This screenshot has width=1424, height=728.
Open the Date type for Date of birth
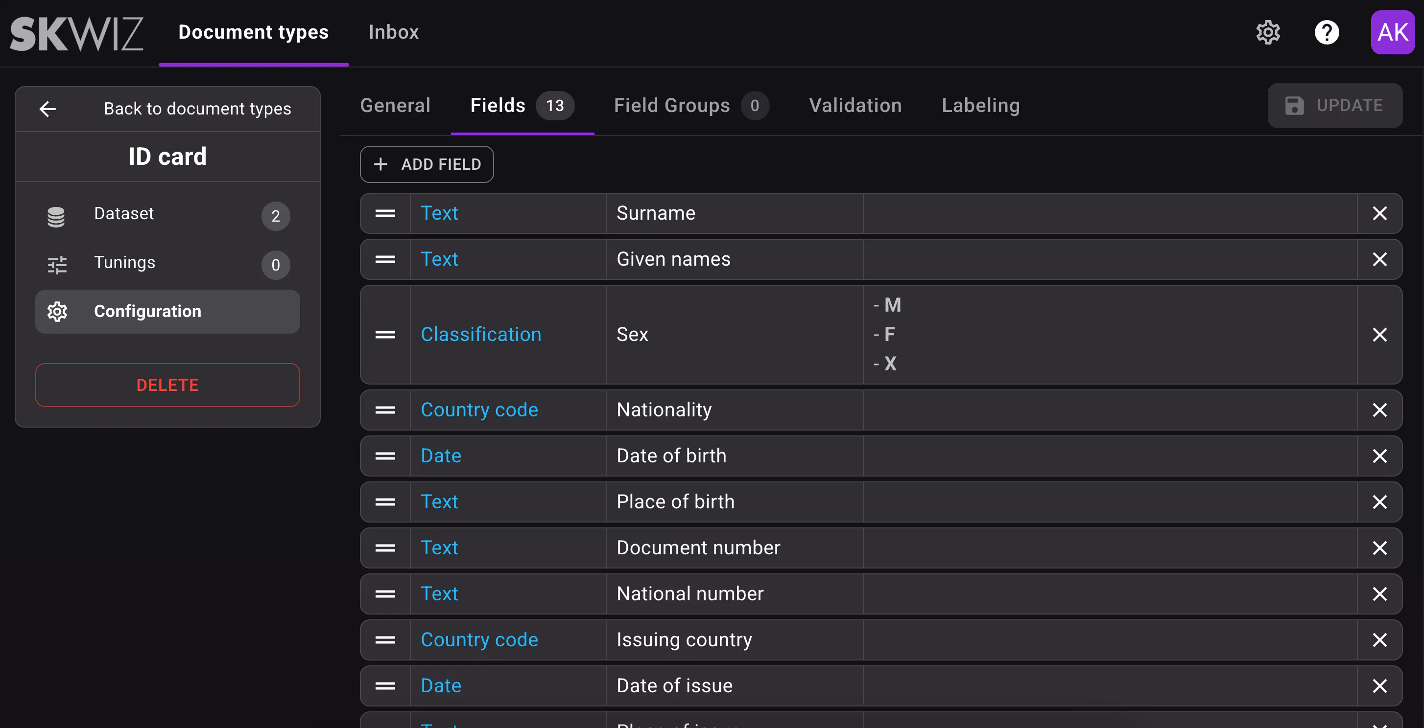[x=441, y=455]
